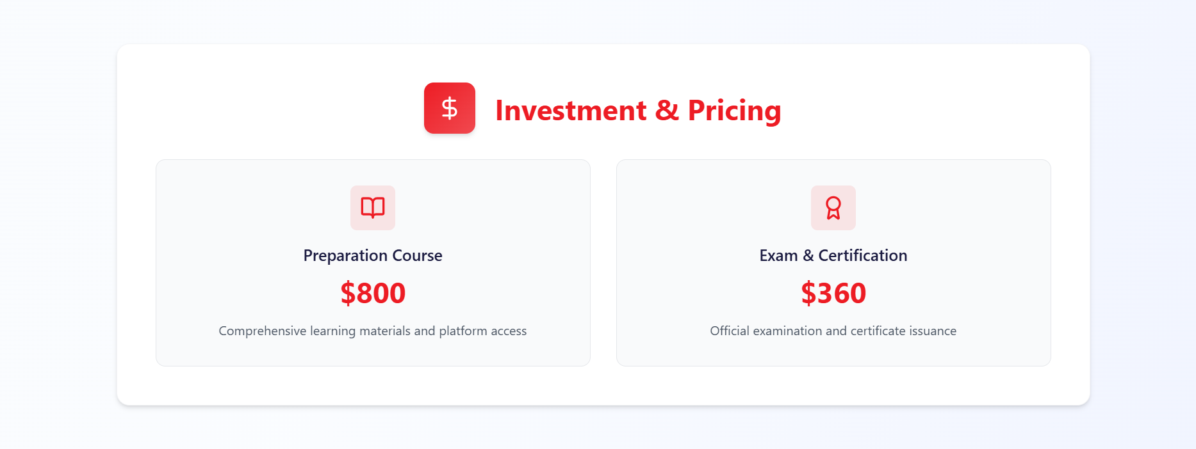
Task: Click the word "Certification" in the card title
Action: pyautogui.click(x=862, y=256)
